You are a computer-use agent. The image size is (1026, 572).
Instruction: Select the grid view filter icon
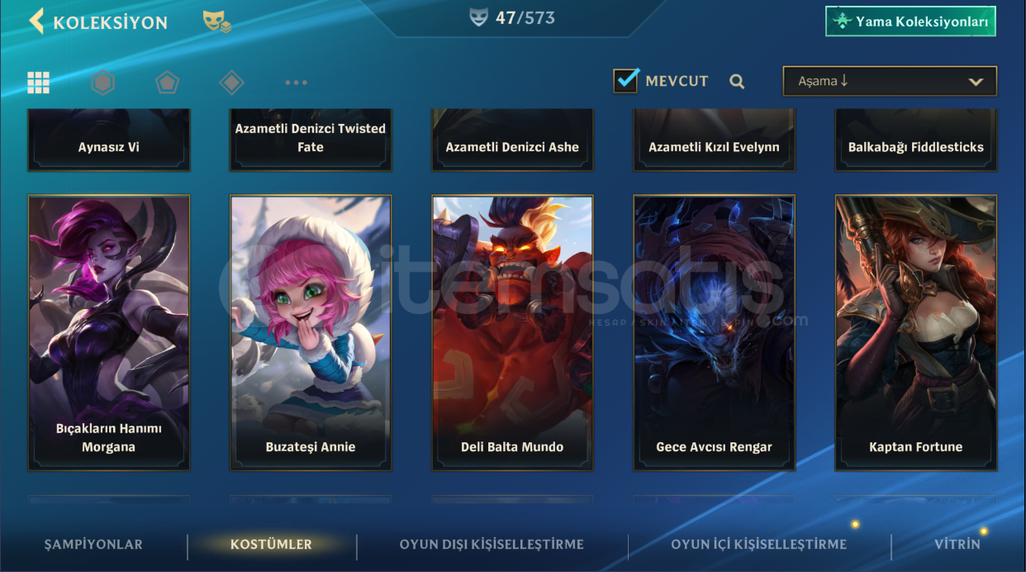tap(38, 82)
